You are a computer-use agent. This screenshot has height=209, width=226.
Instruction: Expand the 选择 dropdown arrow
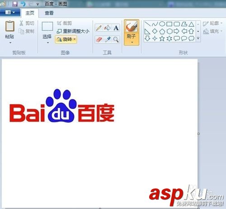pyautogui.click(x=48, y=43)
